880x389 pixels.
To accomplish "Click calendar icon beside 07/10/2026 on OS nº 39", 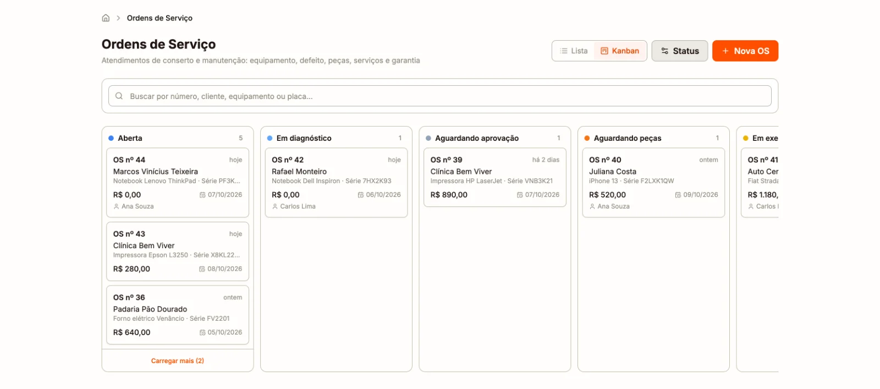I will pyautogui.click(x=520, y=195).
